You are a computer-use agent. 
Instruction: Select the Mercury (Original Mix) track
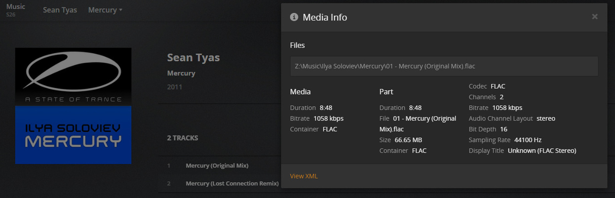[217, 165]
